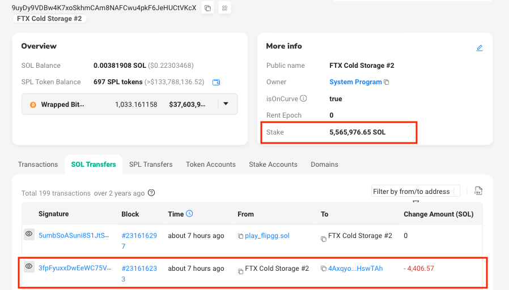The image size is (509, 290).
Task: Select the SOL Transfers tab
Action: (x=94, y=165)
